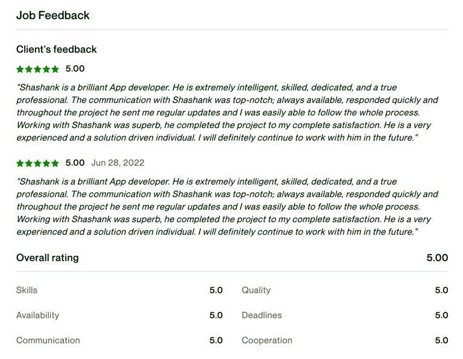The height and width of the screenshot is (359, 463).
Task: Click the Availability rating label
Action: [x=38, y=315]
